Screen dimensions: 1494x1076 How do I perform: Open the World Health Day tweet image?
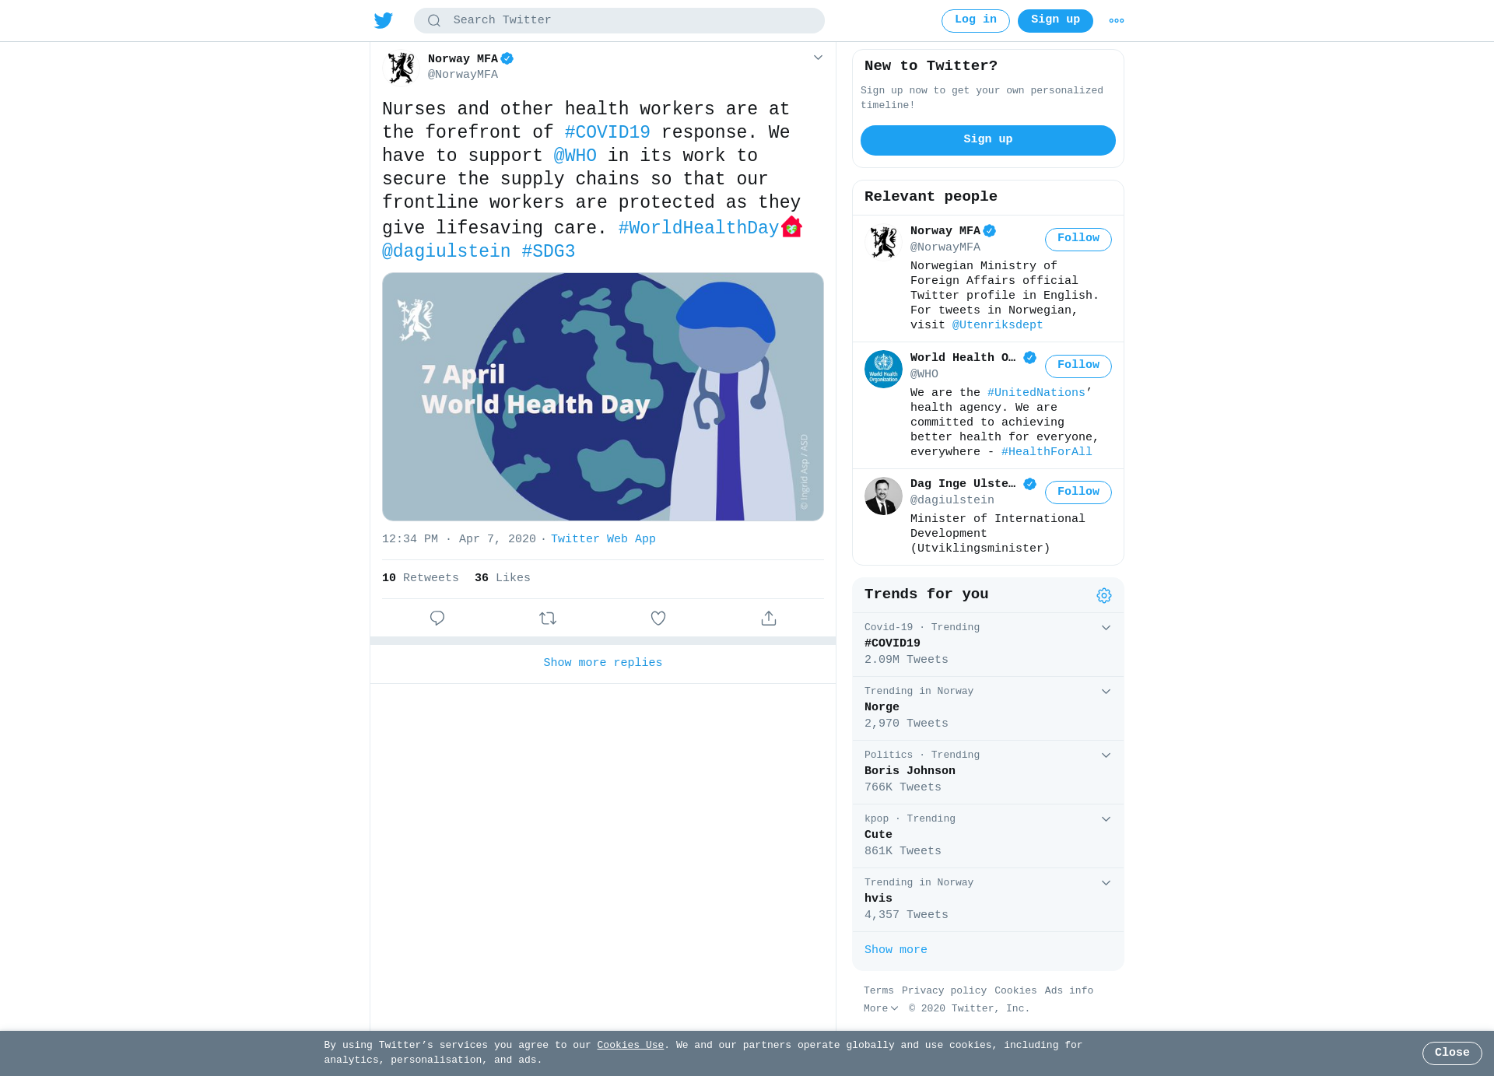point(603,397)
